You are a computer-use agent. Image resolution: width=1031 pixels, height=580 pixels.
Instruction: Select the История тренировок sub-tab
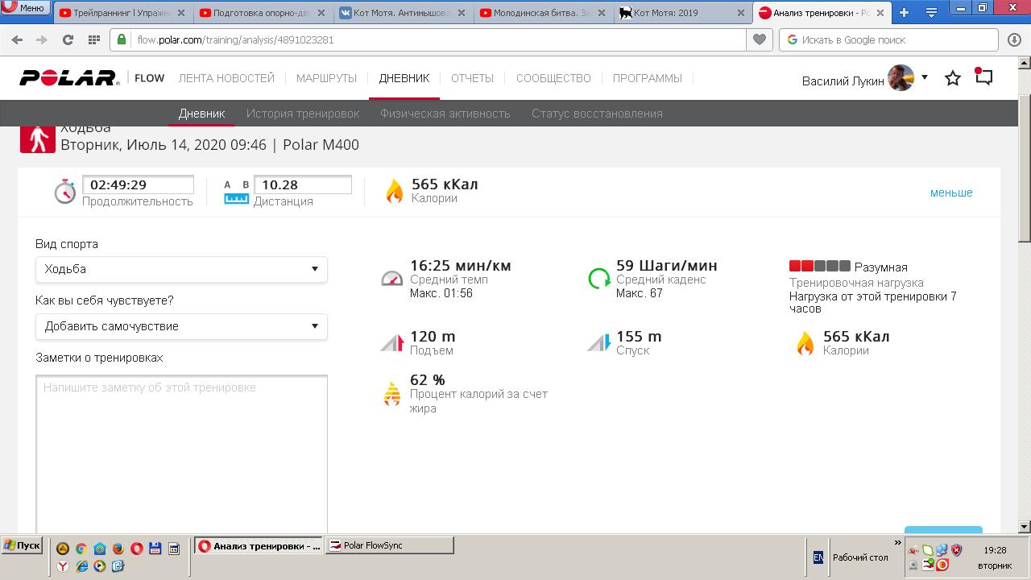coord(303,114)
